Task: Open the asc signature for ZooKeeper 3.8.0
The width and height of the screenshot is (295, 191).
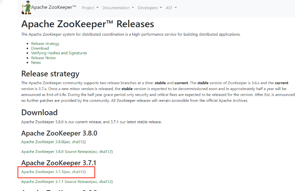Action: tap(67, 142)
